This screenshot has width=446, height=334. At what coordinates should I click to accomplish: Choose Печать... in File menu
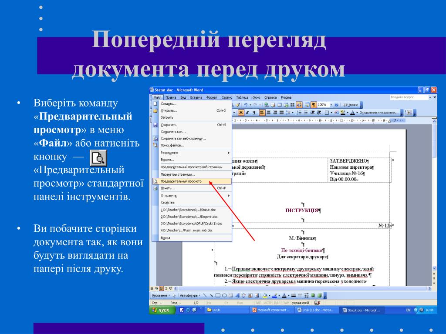tap(192, 188)
